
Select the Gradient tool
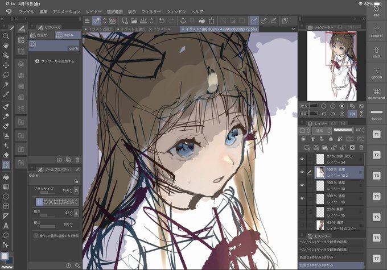point(6,186)
